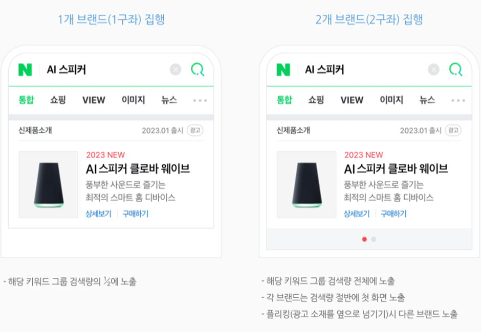Clear the search text in right mockup
This screenshot has width=481, height=332.
point(434,70)
